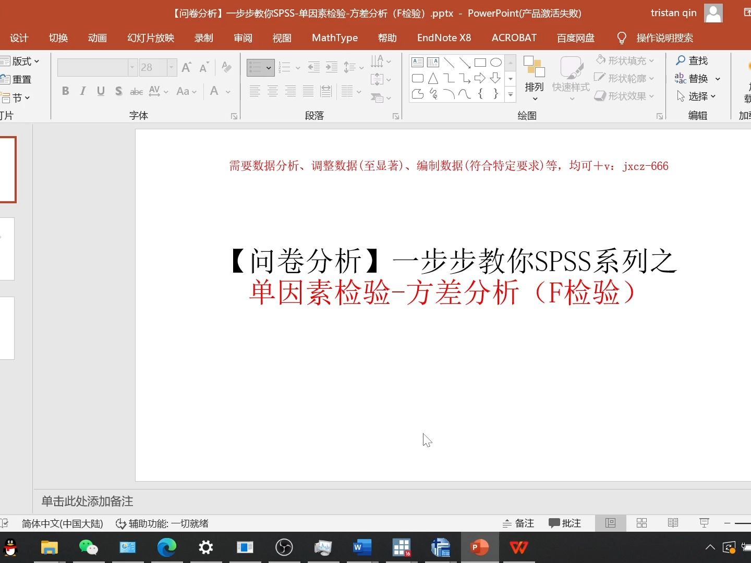Select the Rectangle shape
The height and width of the screenshot is (563, 751).
click(x=480, y=63)
